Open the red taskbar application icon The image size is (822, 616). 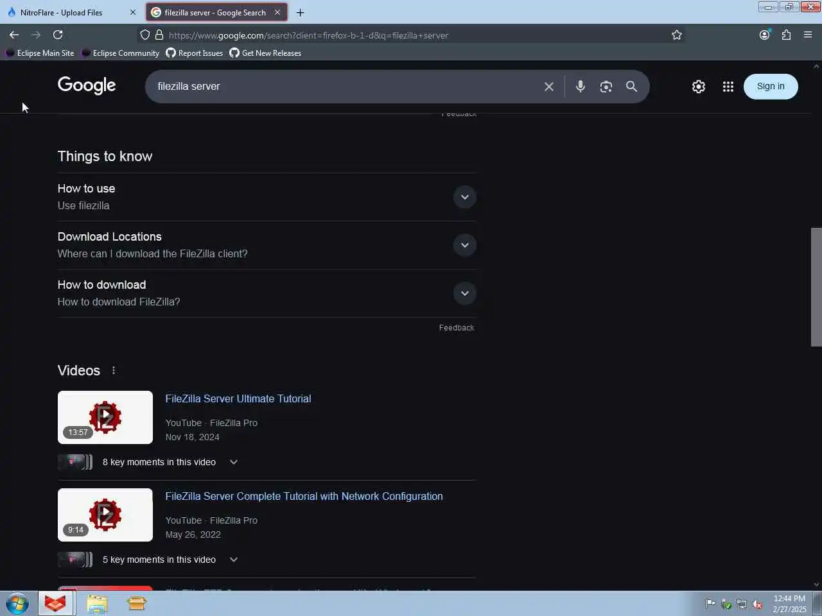[x=56, y=604]
